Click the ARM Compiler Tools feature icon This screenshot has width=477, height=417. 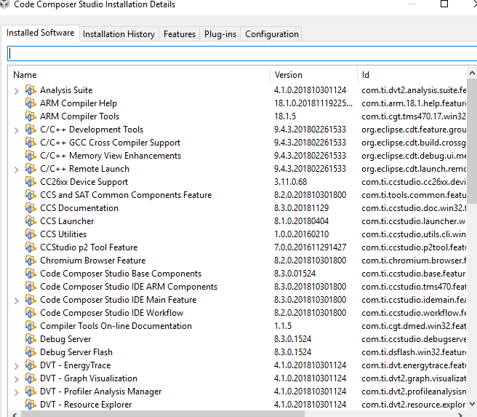(31, 116)
